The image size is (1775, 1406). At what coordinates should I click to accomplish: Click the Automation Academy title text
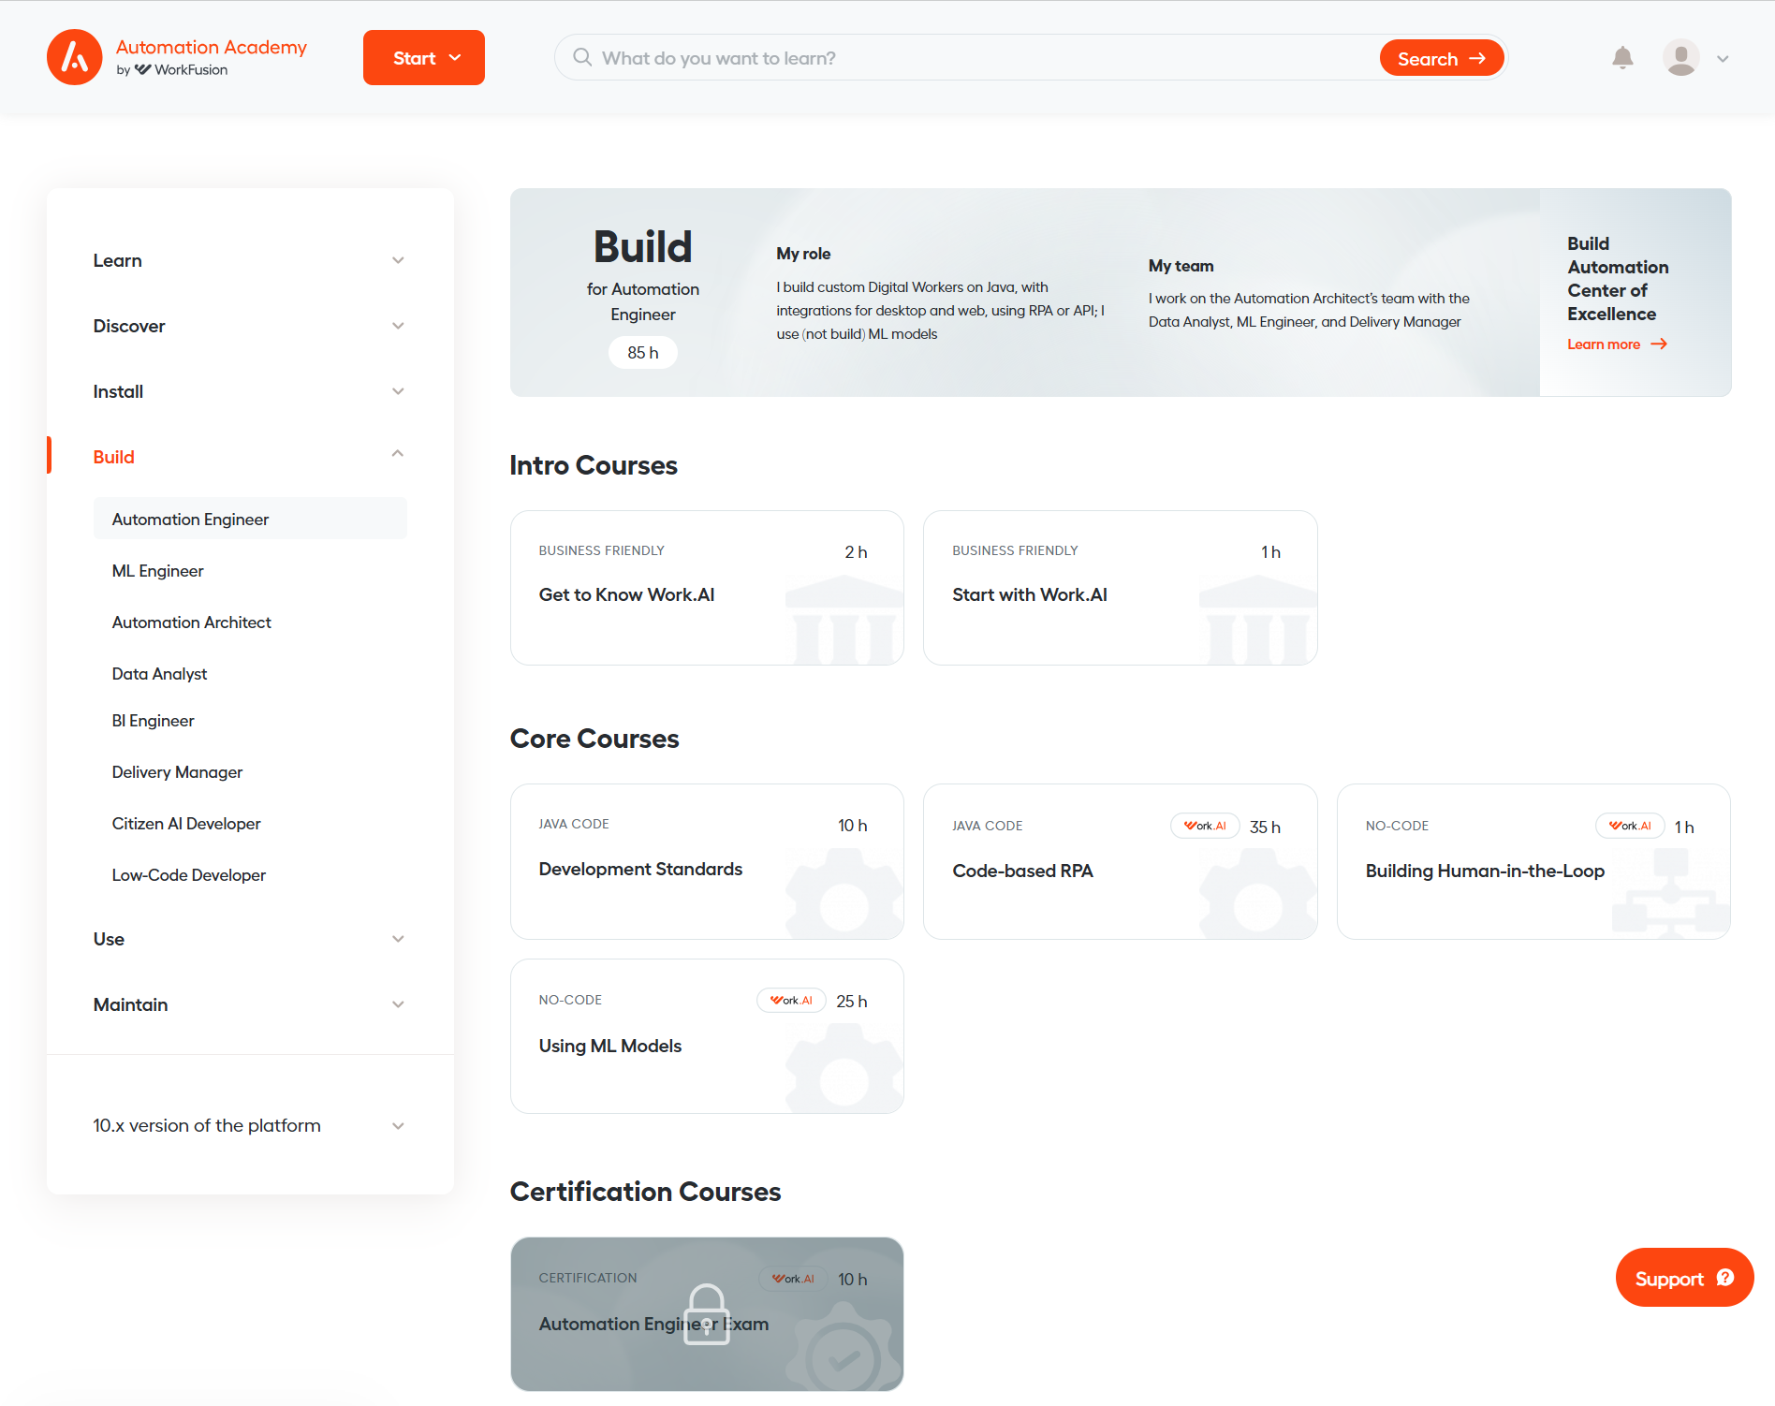click(212, 47)
